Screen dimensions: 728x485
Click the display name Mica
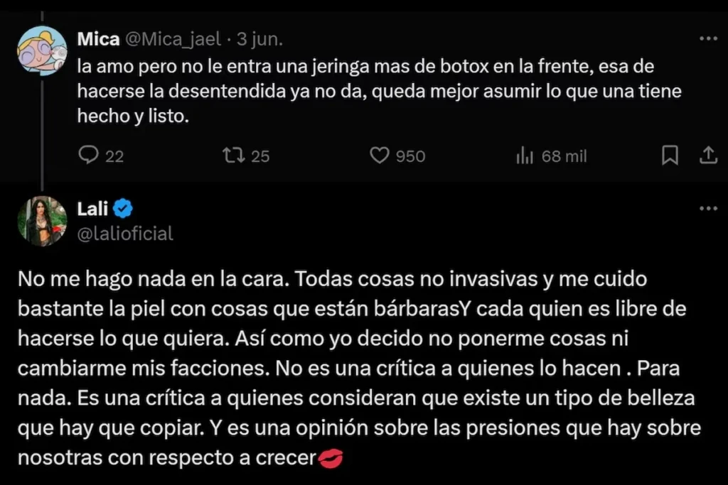pyautogui.click(x=98, y=39)
